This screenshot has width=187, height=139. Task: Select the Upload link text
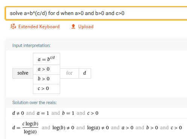86,27
